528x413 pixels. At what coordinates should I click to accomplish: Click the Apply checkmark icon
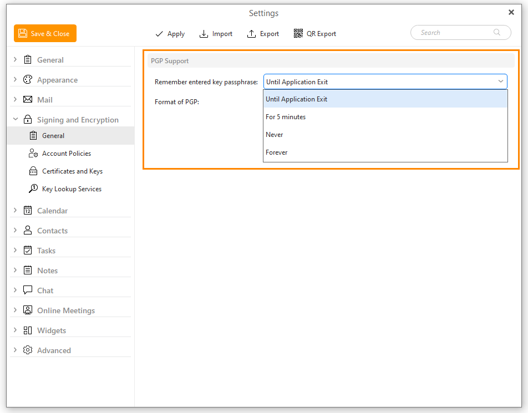pyautogui.click(x=159, y=34)
